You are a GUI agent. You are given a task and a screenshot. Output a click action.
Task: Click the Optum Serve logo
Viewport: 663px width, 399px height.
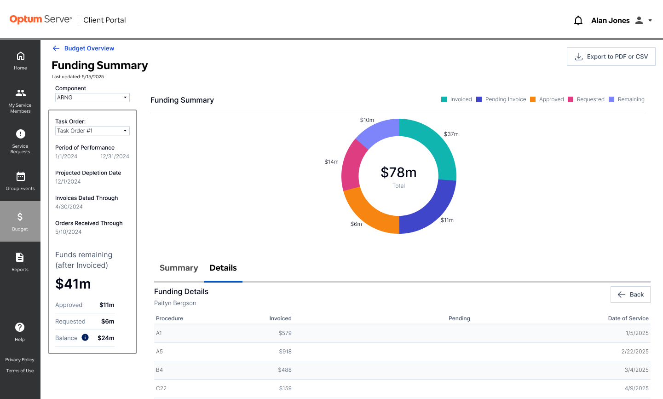click(x=40, y=19)
